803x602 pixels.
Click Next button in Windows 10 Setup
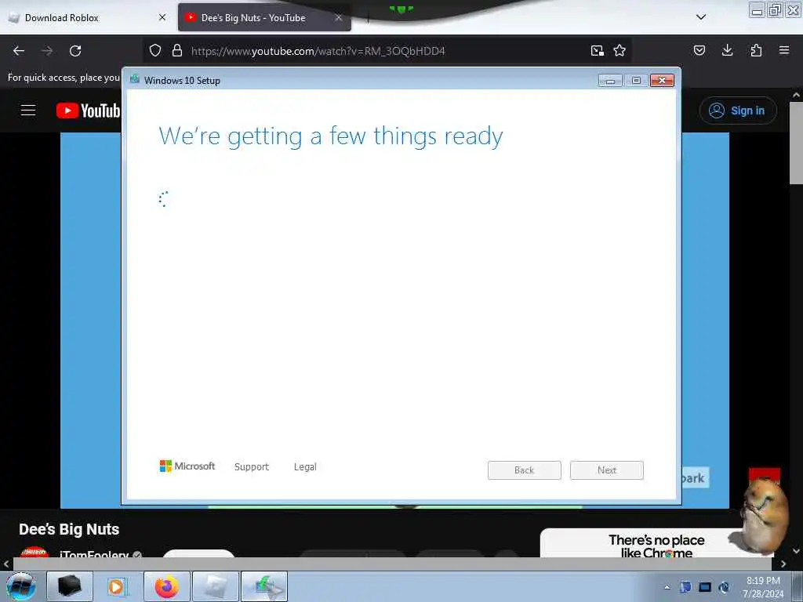point(607,470)
